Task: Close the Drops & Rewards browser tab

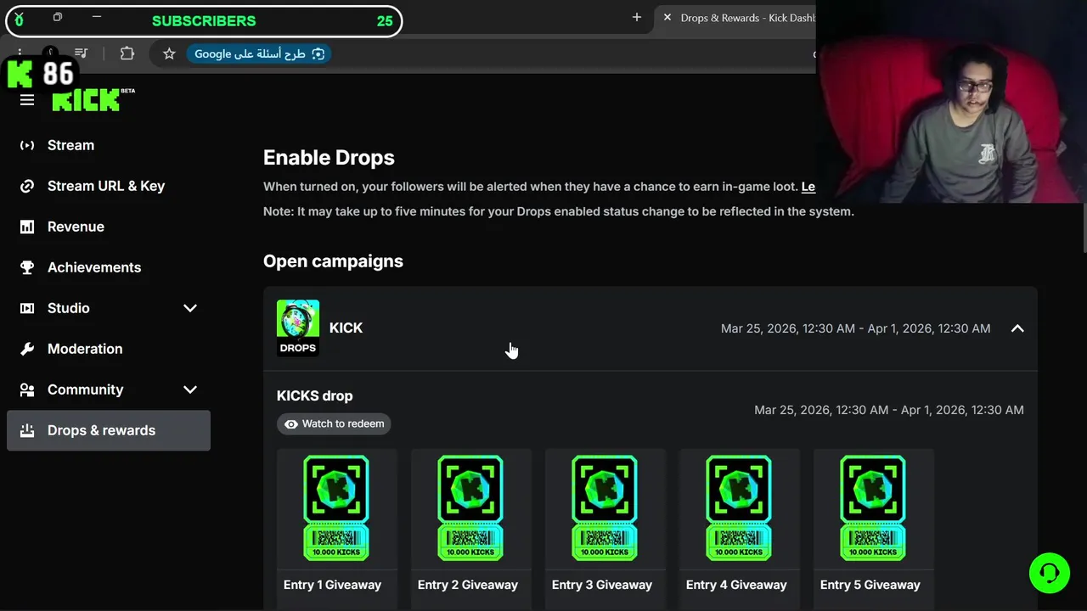Action: (667, 17)
